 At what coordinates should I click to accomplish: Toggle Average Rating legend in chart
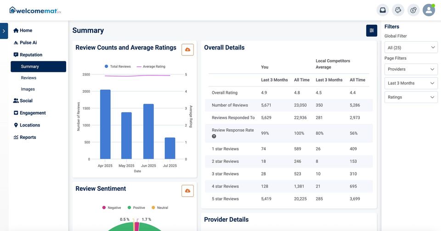151,66
